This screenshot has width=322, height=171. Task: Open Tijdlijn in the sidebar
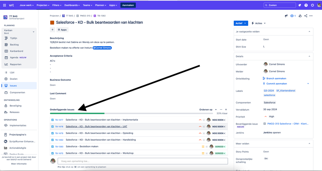(14, 38)
